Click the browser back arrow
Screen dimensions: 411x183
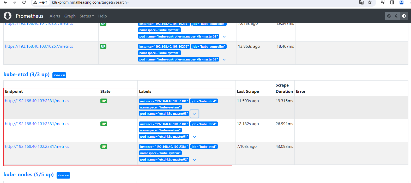(5, 2)
